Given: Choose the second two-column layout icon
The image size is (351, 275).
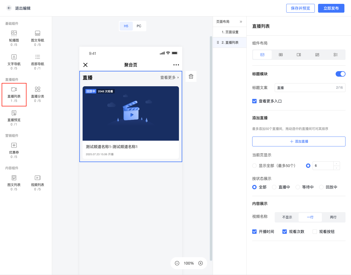Looking at the screenshot, I should 281,55.
